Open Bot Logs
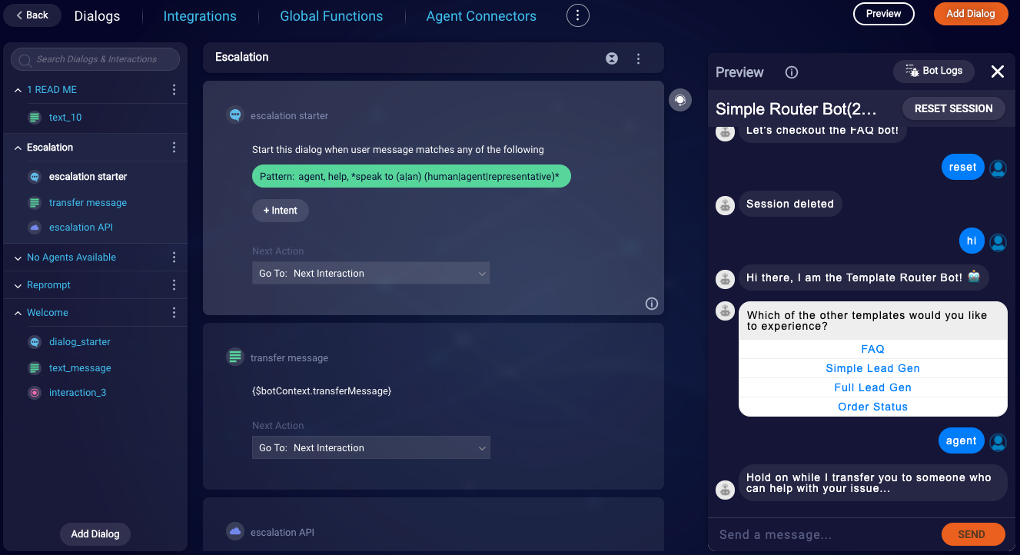This screenshot has width=1020, height=555. coord(934,71)
